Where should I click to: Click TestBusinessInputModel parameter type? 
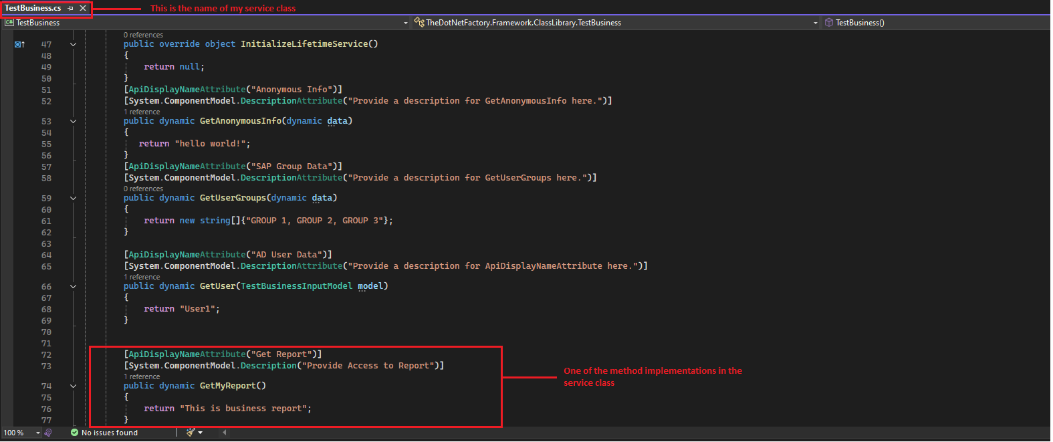297,286
